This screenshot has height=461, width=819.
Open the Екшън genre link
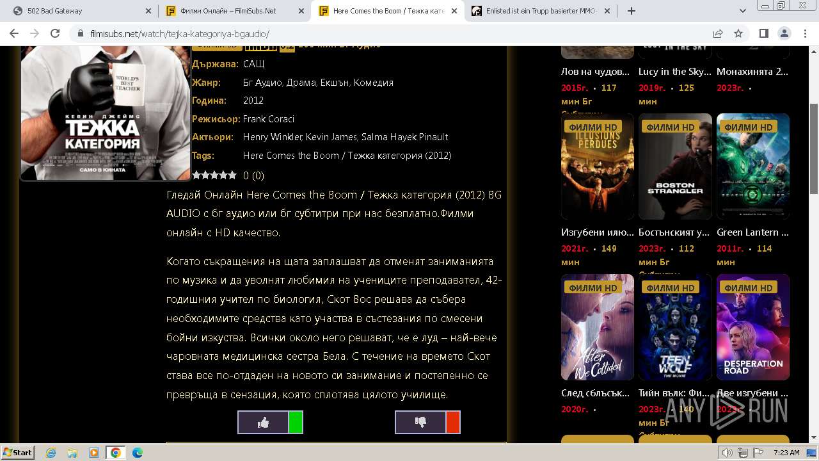point(335,83)
